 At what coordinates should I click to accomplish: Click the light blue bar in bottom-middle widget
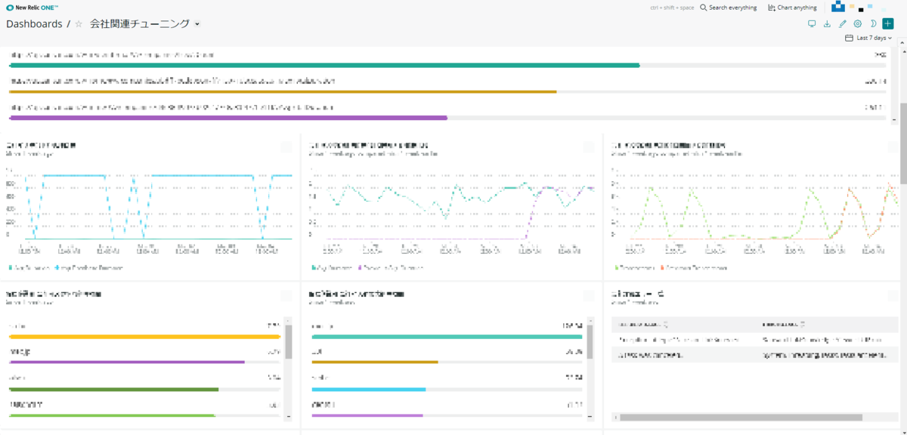[369, 389]
